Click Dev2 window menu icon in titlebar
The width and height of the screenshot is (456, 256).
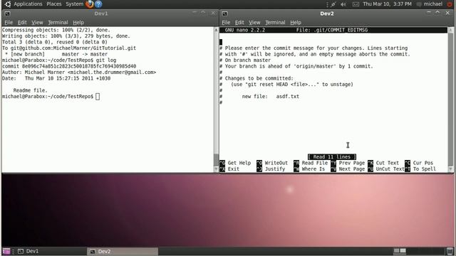[225, 14]
